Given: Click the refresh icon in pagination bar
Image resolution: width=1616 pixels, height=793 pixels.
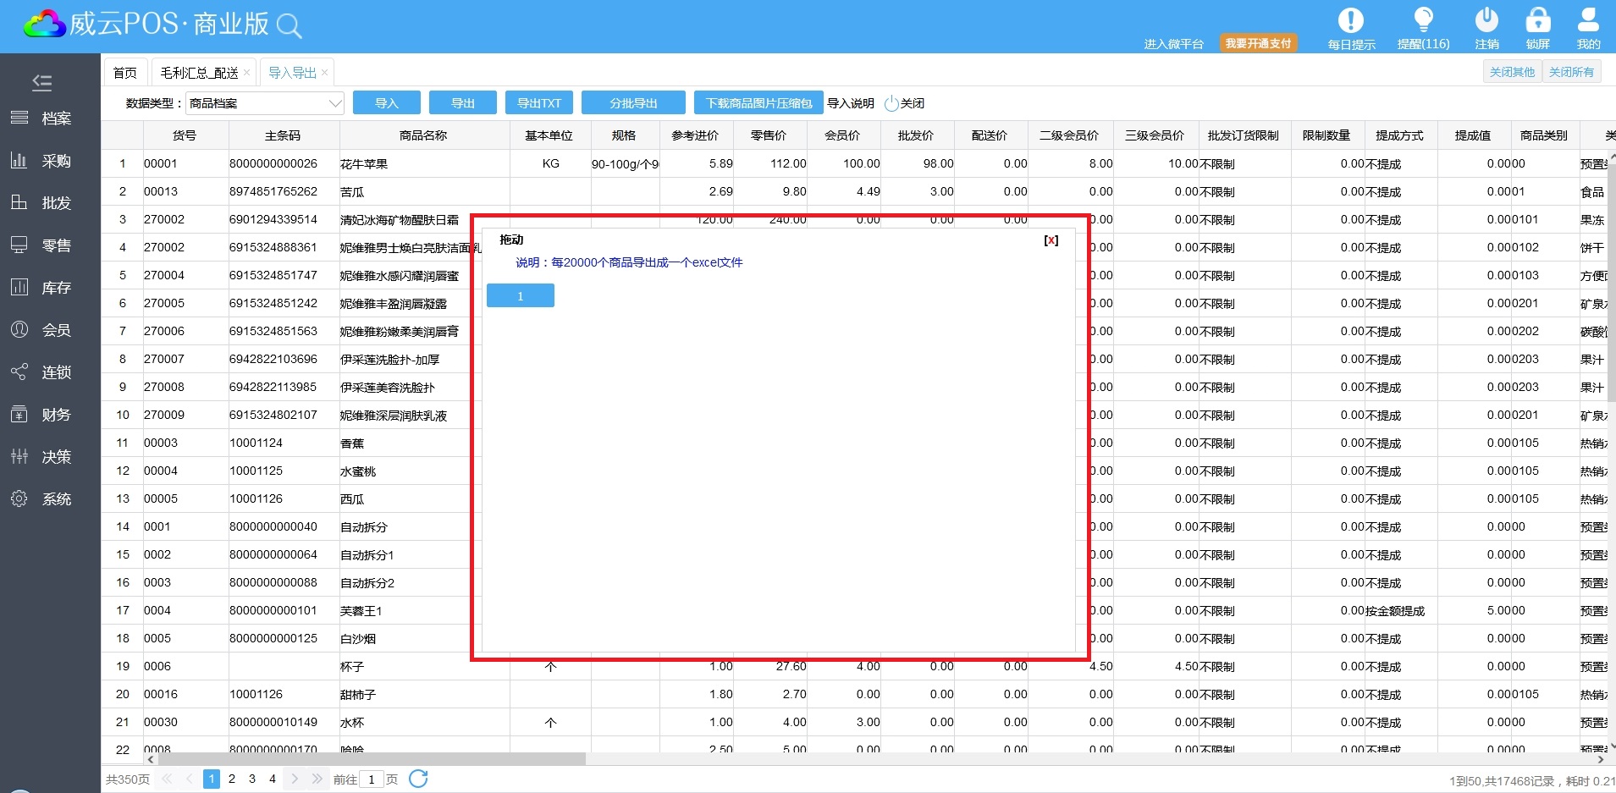Looking at the screenshot, I should 418,779.
